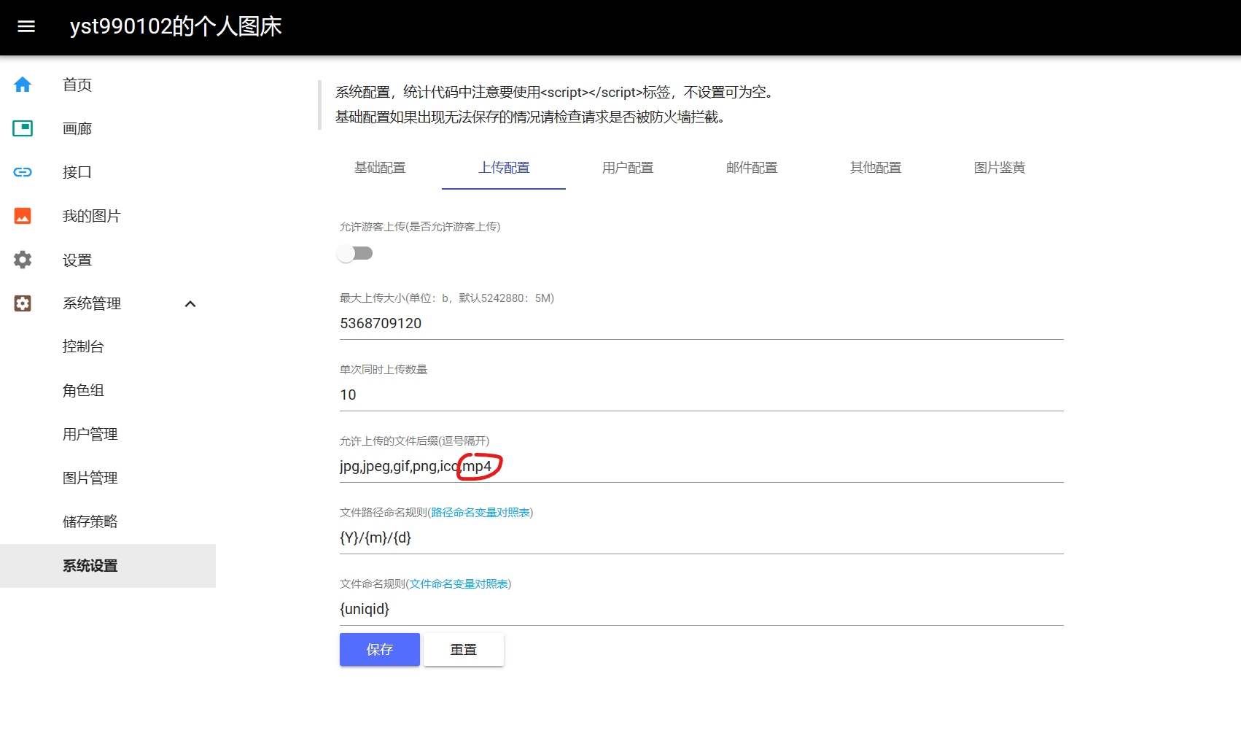Click the link icon for 接口
This screenshot has width=1241, height=749.
[23, 173]
